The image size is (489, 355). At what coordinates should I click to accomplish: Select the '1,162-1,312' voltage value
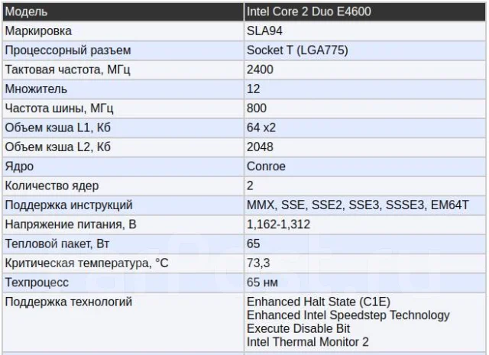pos(278,224)
